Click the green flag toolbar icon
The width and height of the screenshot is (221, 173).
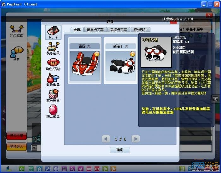[105, 169]
